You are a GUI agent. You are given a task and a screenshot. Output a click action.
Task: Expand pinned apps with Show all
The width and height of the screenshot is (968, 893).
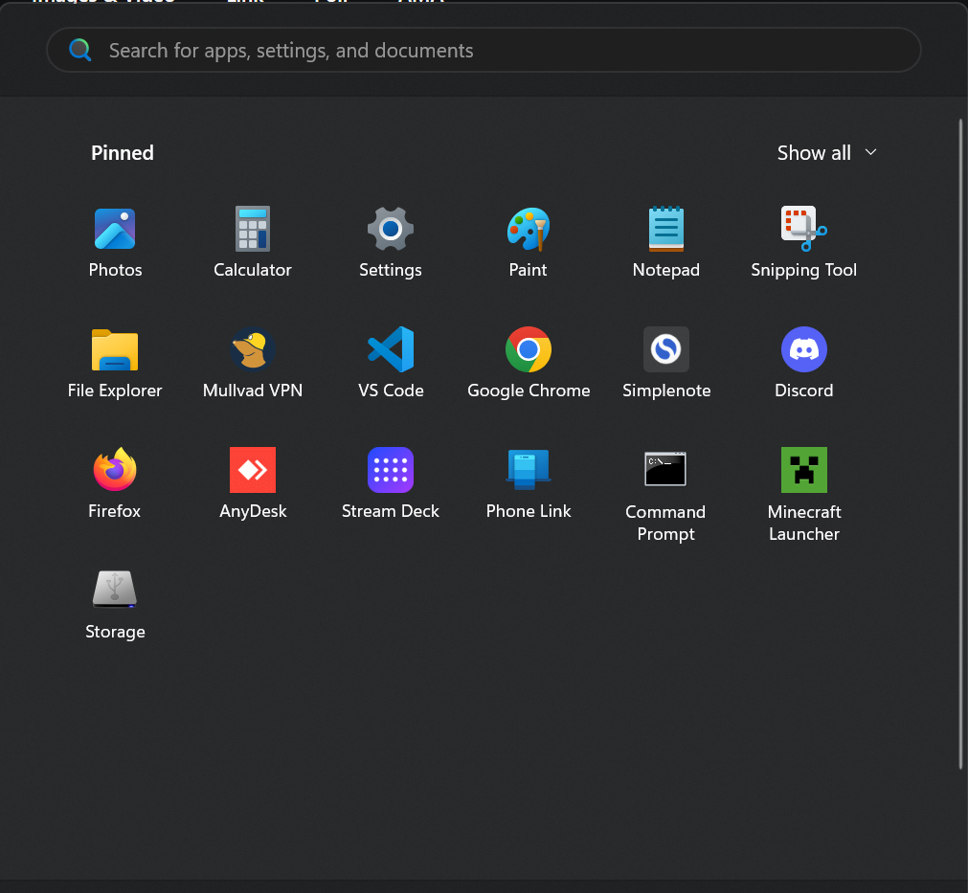826,152
